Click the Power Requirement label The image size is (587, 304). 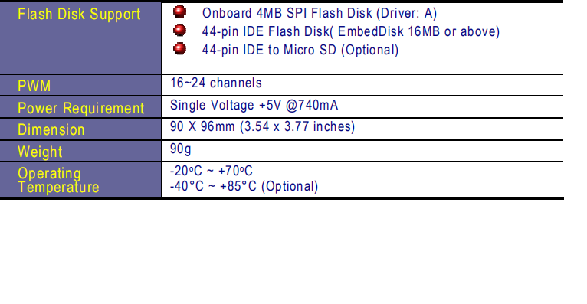(81, 109)
